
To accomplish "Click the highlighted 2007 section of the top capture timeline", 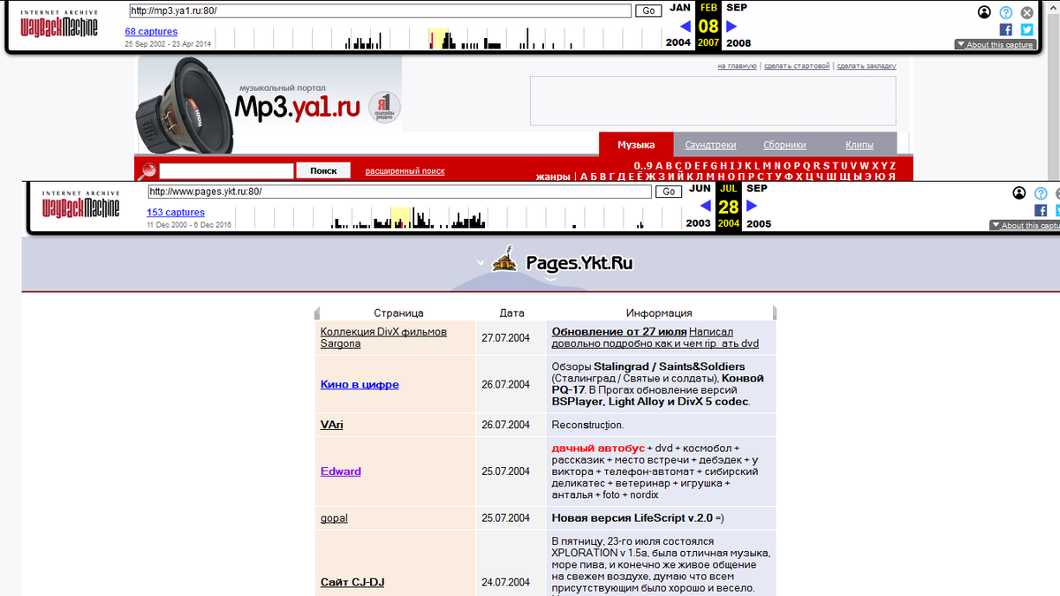I will coord(438,39).
